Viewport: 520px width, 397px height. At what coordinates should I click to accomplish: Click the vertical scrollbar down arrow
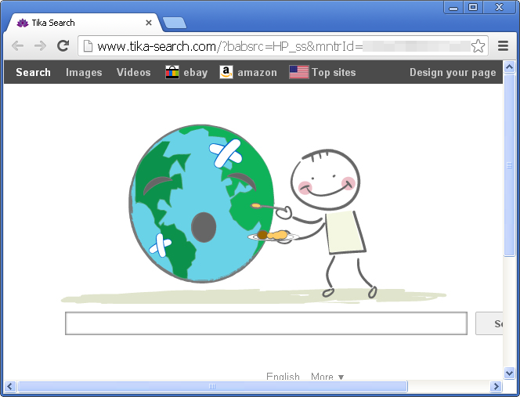click(x=510, y=373)
